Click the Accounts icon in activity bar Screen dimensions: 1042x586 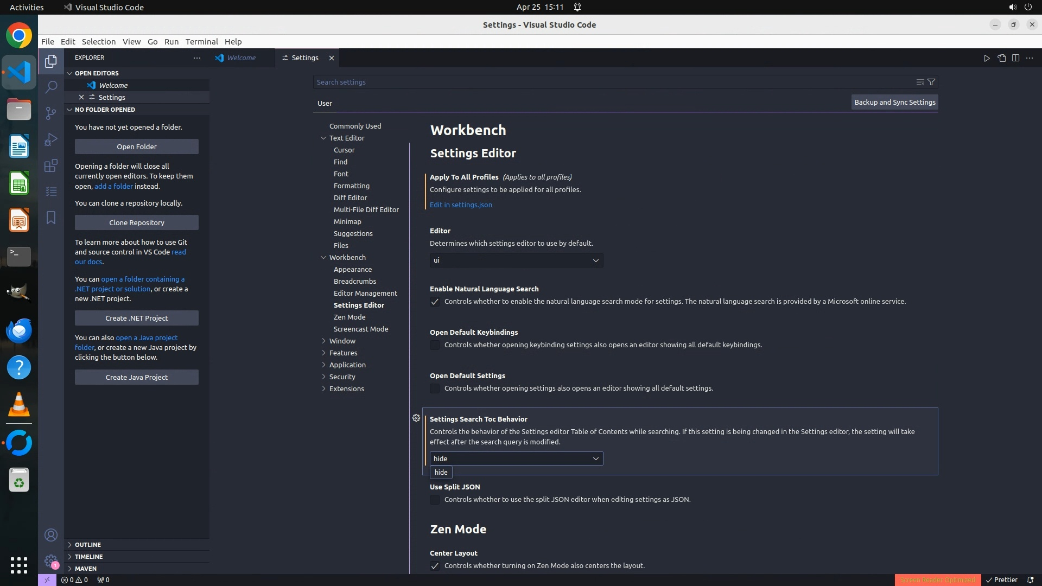pos(51,535)
